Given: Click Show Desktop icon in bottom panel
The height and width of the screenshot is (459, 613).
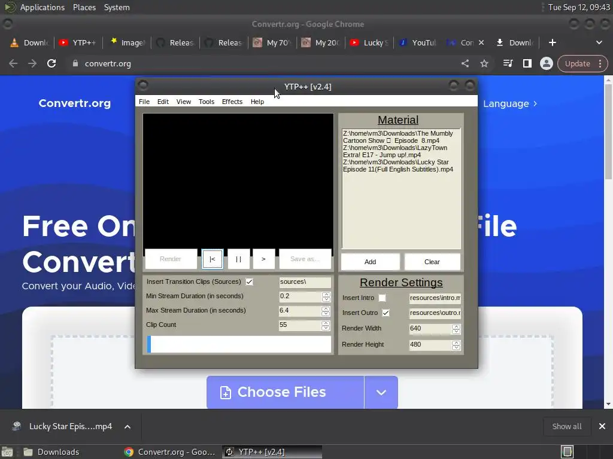Looking at the screenshot, I should pyautogui.click(x=7, y=452).
